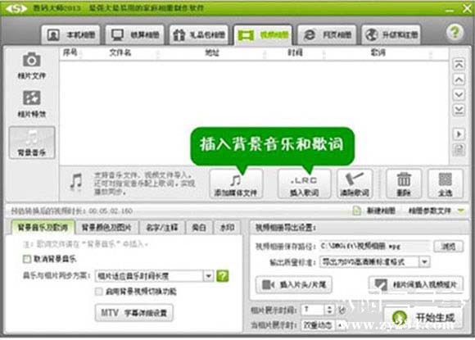The height and width of the screenshot is (340, 475).
Task: Open the 相片特效 effects icon
Action: coord(31,103)
